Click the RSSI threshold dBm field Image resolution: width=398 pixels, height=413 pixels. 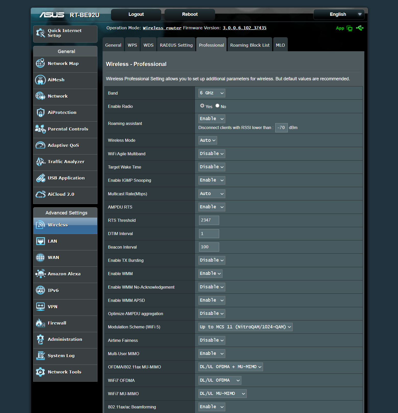281,128
